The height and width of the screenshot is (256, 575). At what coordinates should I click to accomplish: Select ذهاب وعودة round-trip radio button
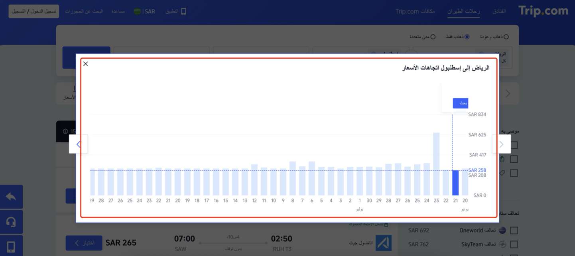[x=506, y=37]
